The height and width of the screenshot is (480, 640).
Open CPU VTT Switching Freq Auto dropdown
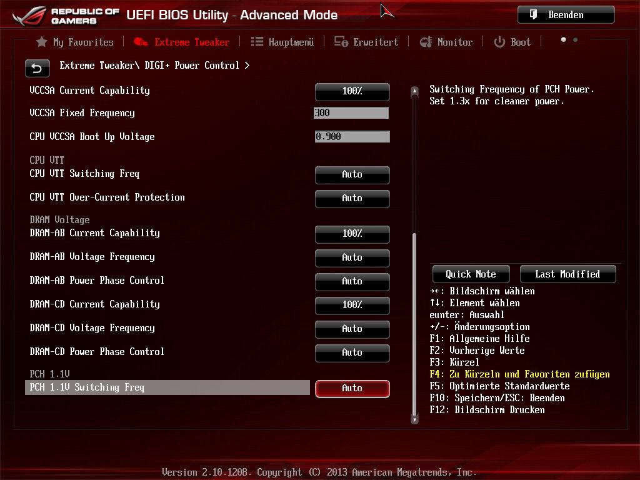(x=352, y=174)
